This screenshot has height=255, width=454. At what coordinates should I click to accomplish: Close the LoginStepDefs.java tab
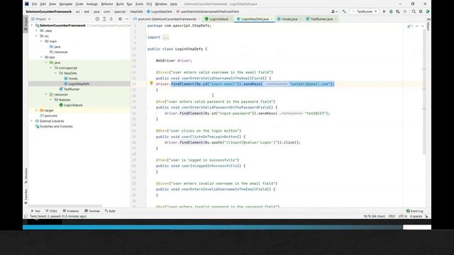(x=272, y=19)
